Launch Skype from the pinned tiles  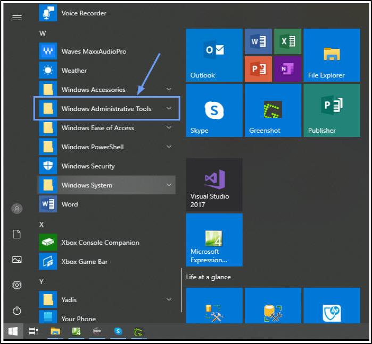pos(214,110)
